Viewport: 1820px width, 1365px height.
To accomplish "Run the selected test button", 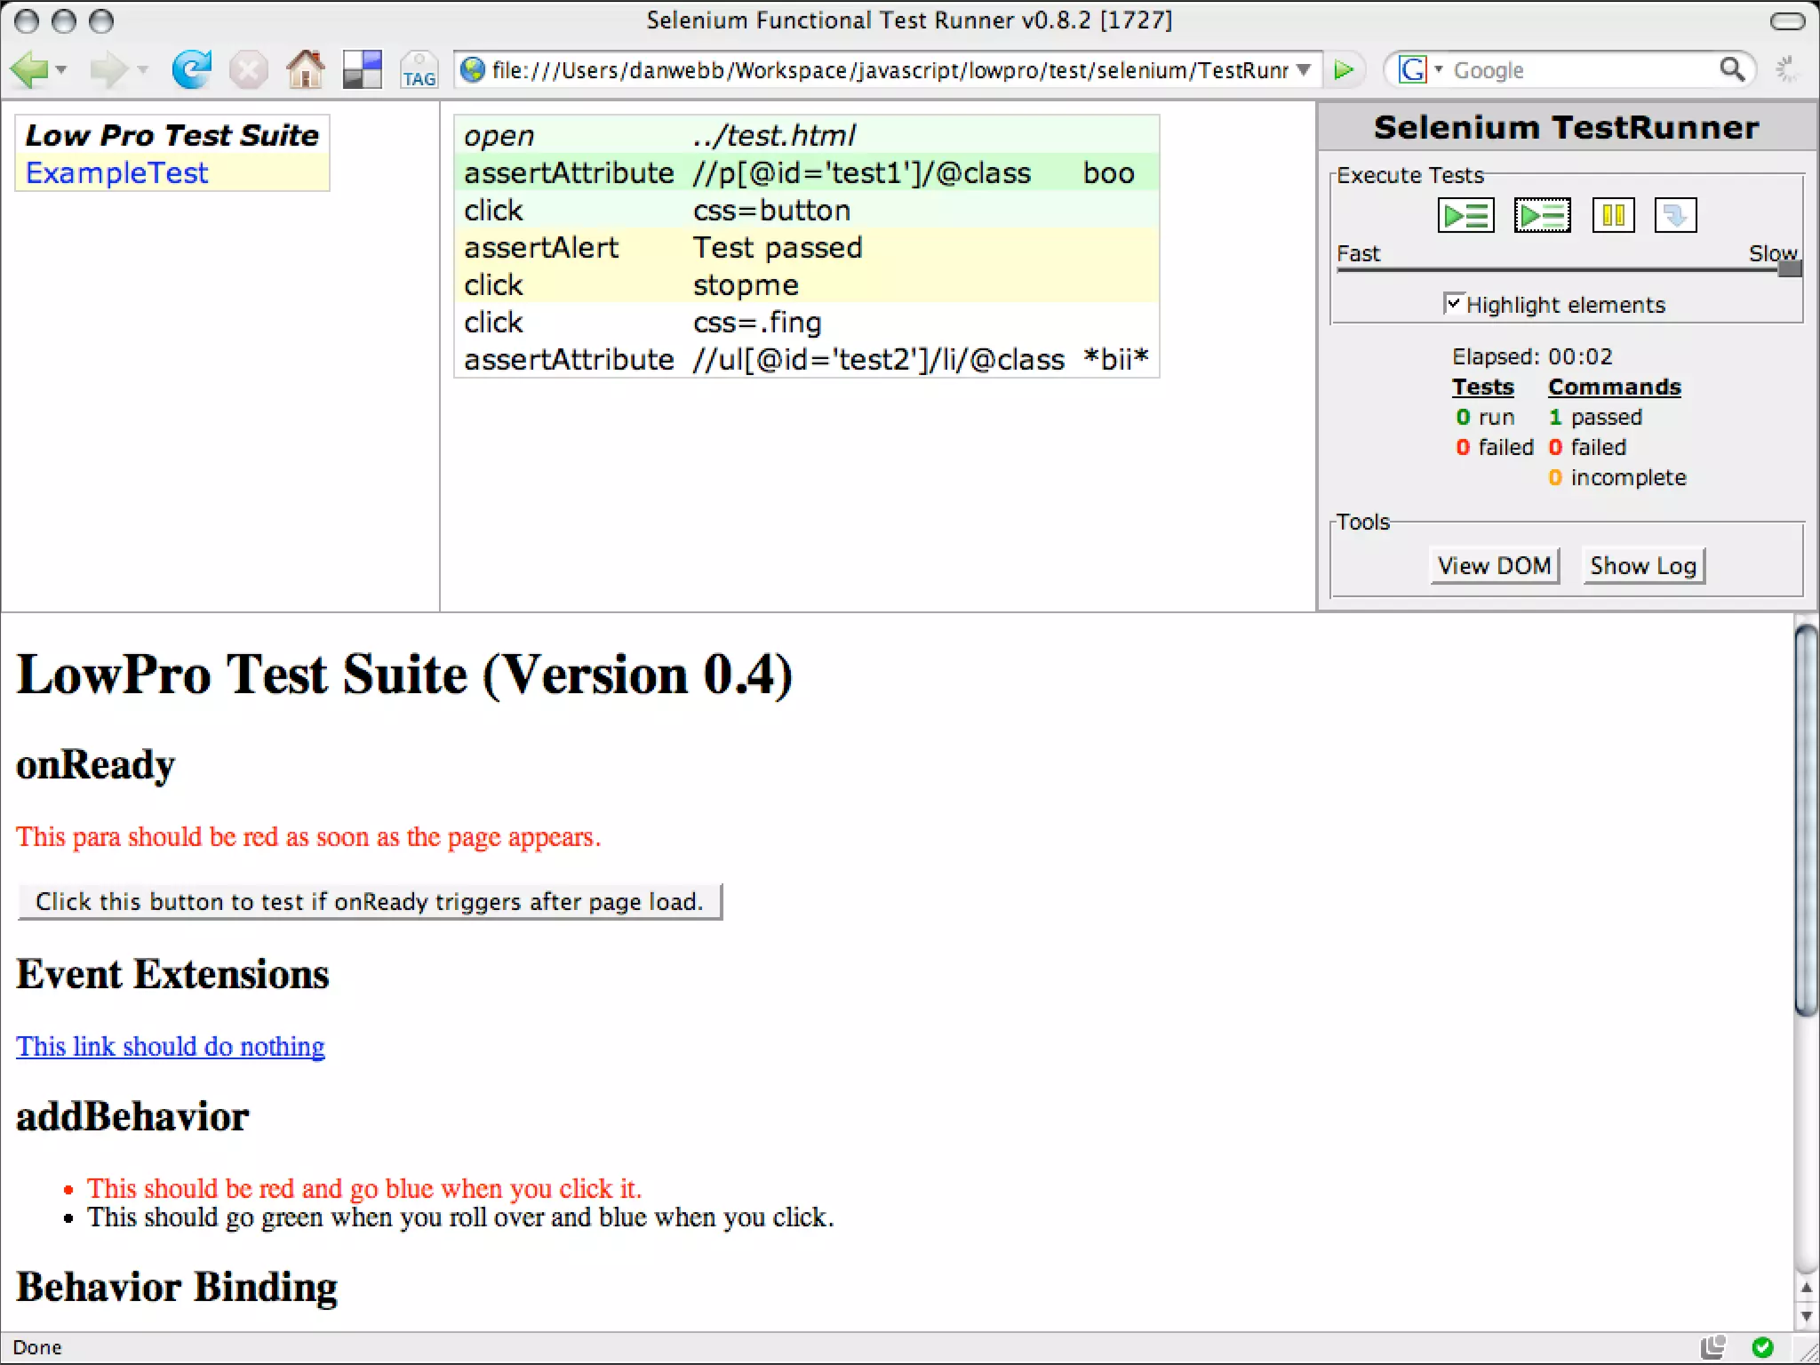I will point(1542,215).
